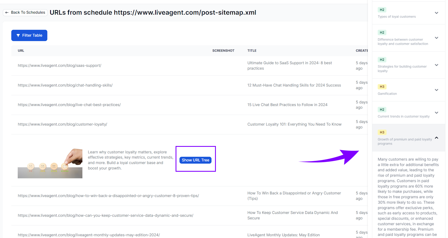Click the customer loyalty screenshot thumbnail
The height and width of the screenshot is (238, 448).
50,163
